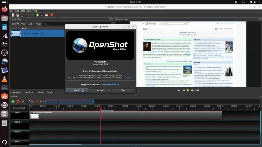The height and width of the screenshot is (147, 262).
Task: Add a track with the green timeline plus
Action: point(13,101)
